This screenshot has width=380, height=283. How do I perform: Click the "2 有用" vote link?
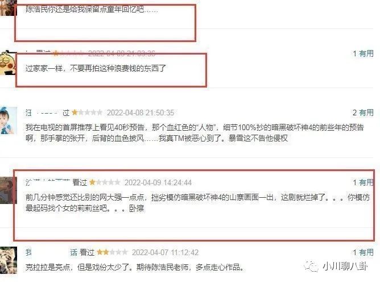click(x=363, y=113)
